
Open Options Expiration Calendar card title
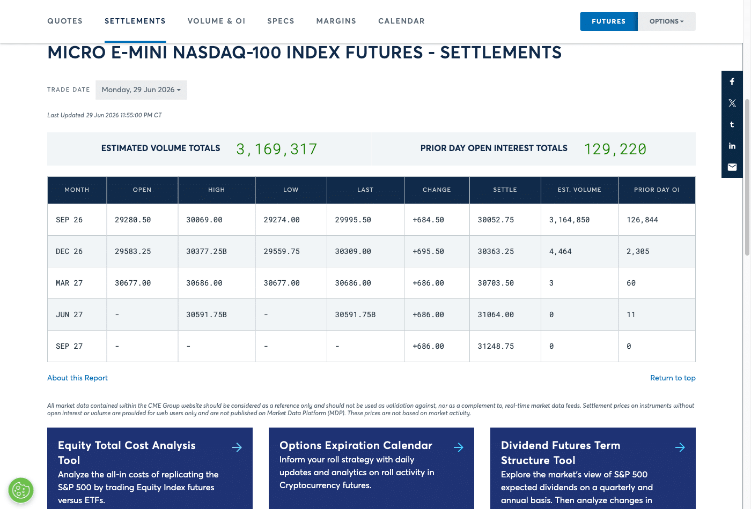[356, 445]
